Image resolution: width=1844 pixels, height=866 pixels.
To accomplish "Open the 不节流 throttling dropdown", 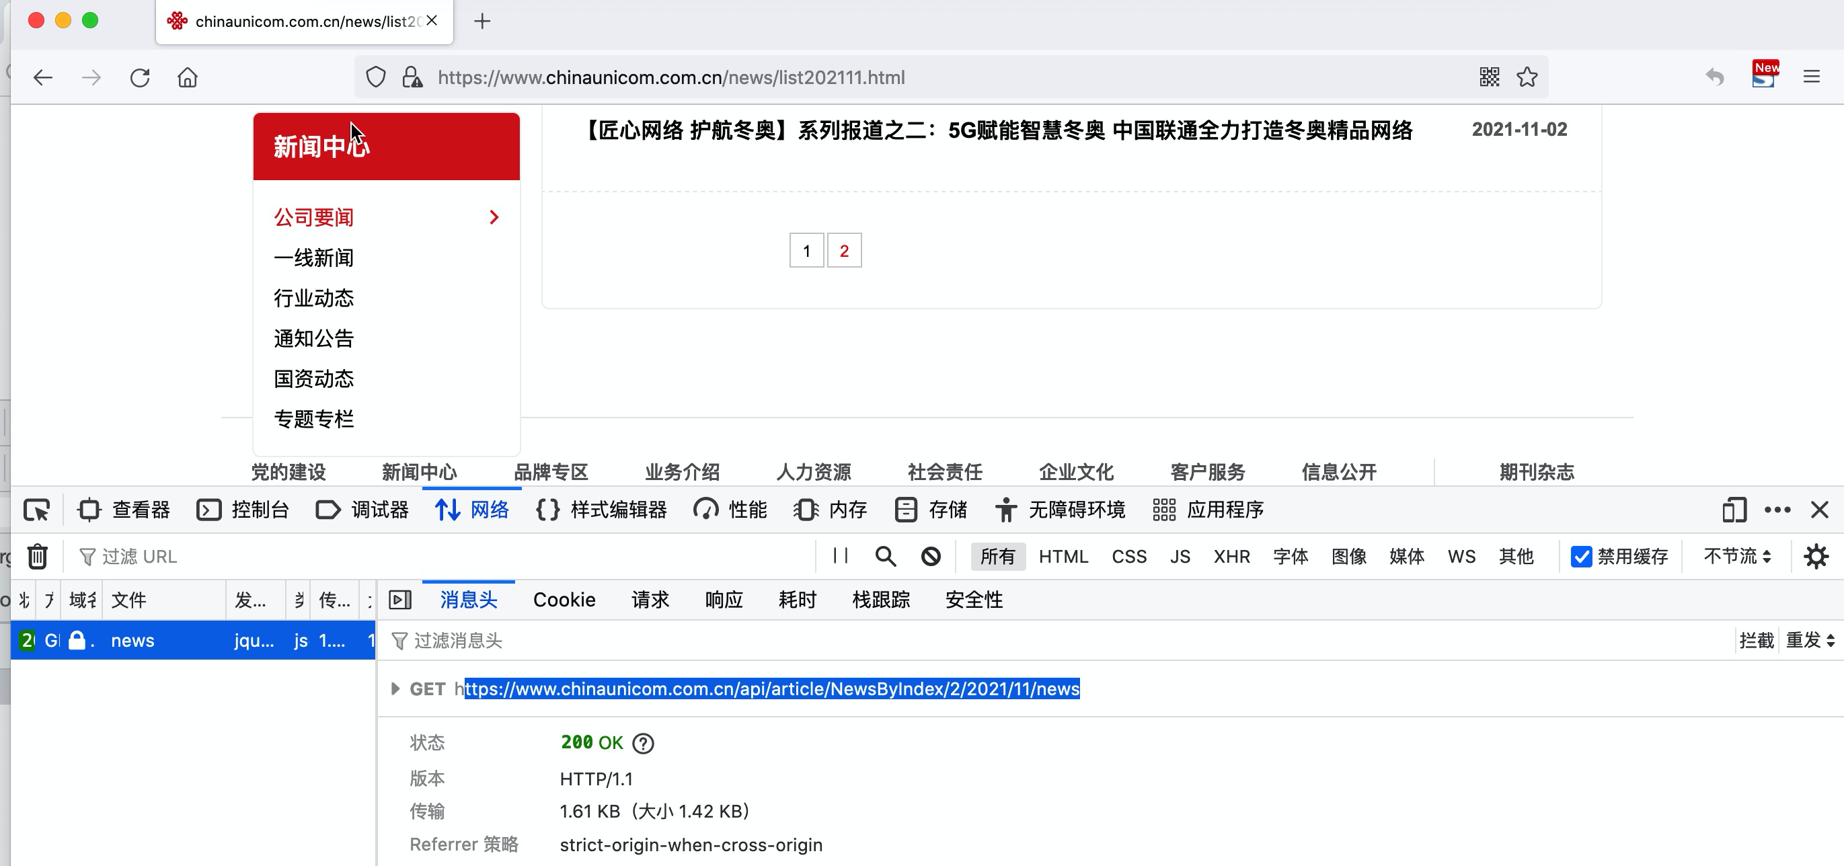I will (1736, 556).
